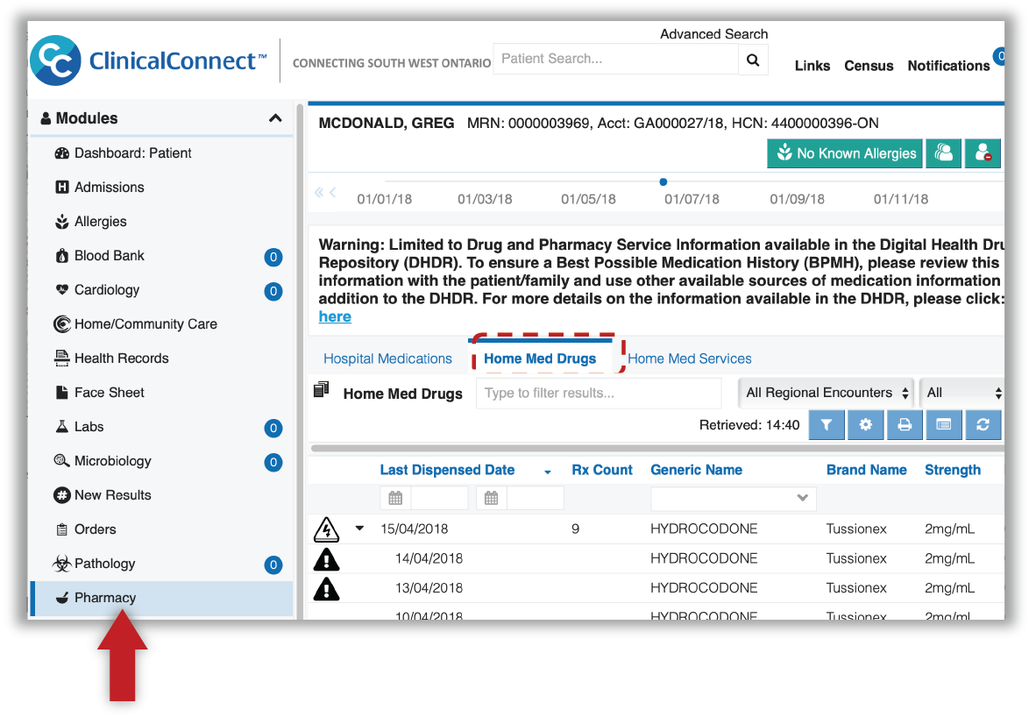Screen dimensions: 1036x717
Task: Switch to the Home Med Services tab
Action: coord(689,358)
